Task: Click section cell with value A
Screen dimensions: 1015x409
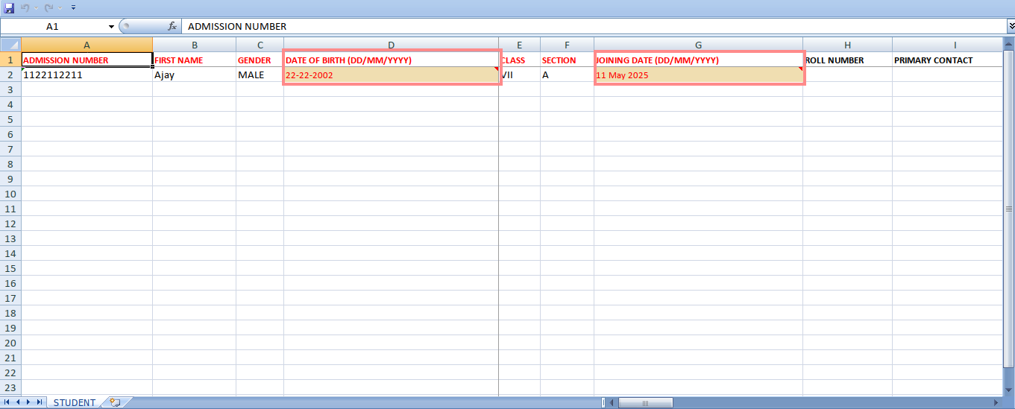Action: pos(568,74)
